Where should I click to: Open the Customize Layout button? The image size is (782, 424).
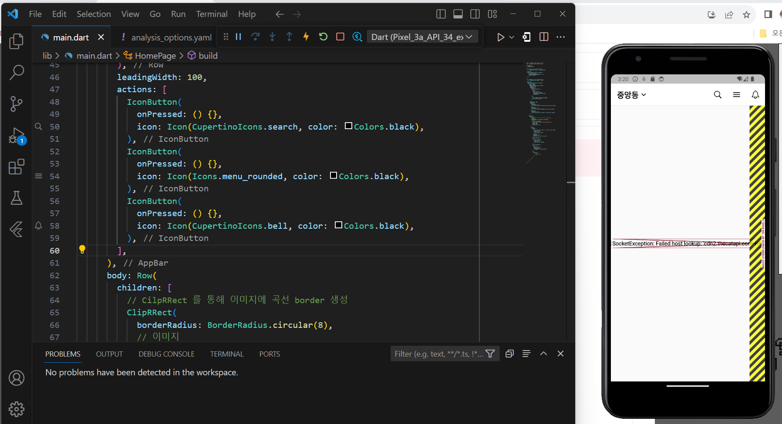(492, 14)
